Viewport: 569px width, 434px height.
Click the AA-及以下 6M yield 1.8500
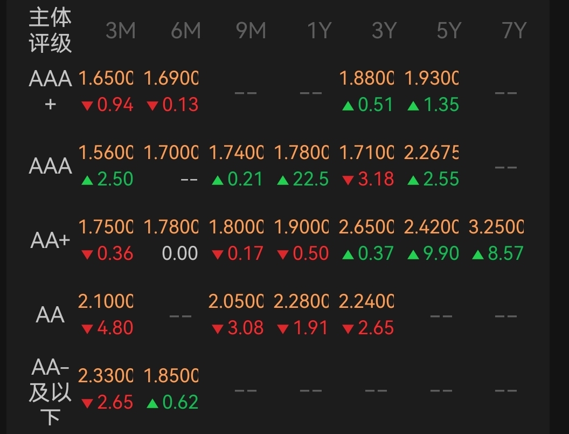click(171, 376)
